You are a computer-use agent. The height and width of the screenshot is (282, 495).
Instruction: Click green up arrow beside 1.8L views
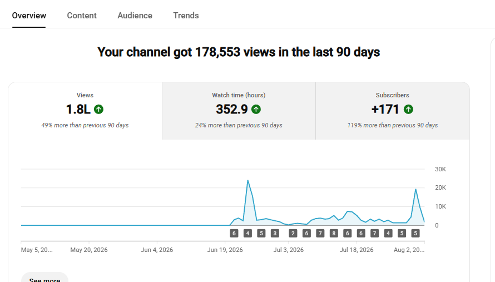(x=99, y=109)
